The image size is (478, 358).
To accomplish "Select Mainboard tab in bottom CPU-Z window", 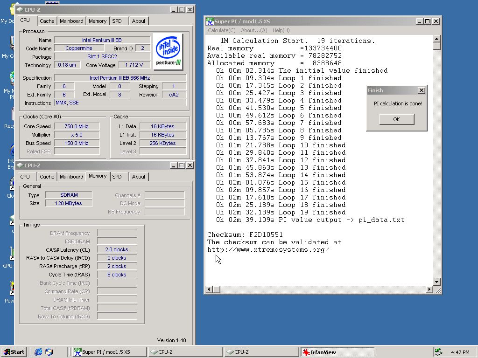I will (71, 177).
